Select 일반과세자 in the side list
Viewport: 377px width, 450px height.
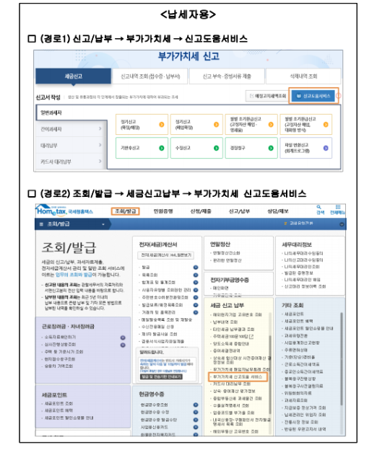71,112
